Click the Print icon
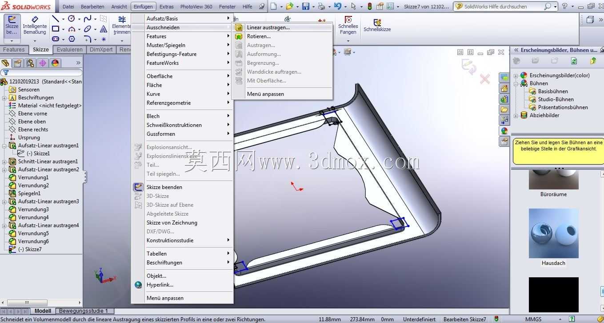The image size is (604, 323). [x=321, y=6]
